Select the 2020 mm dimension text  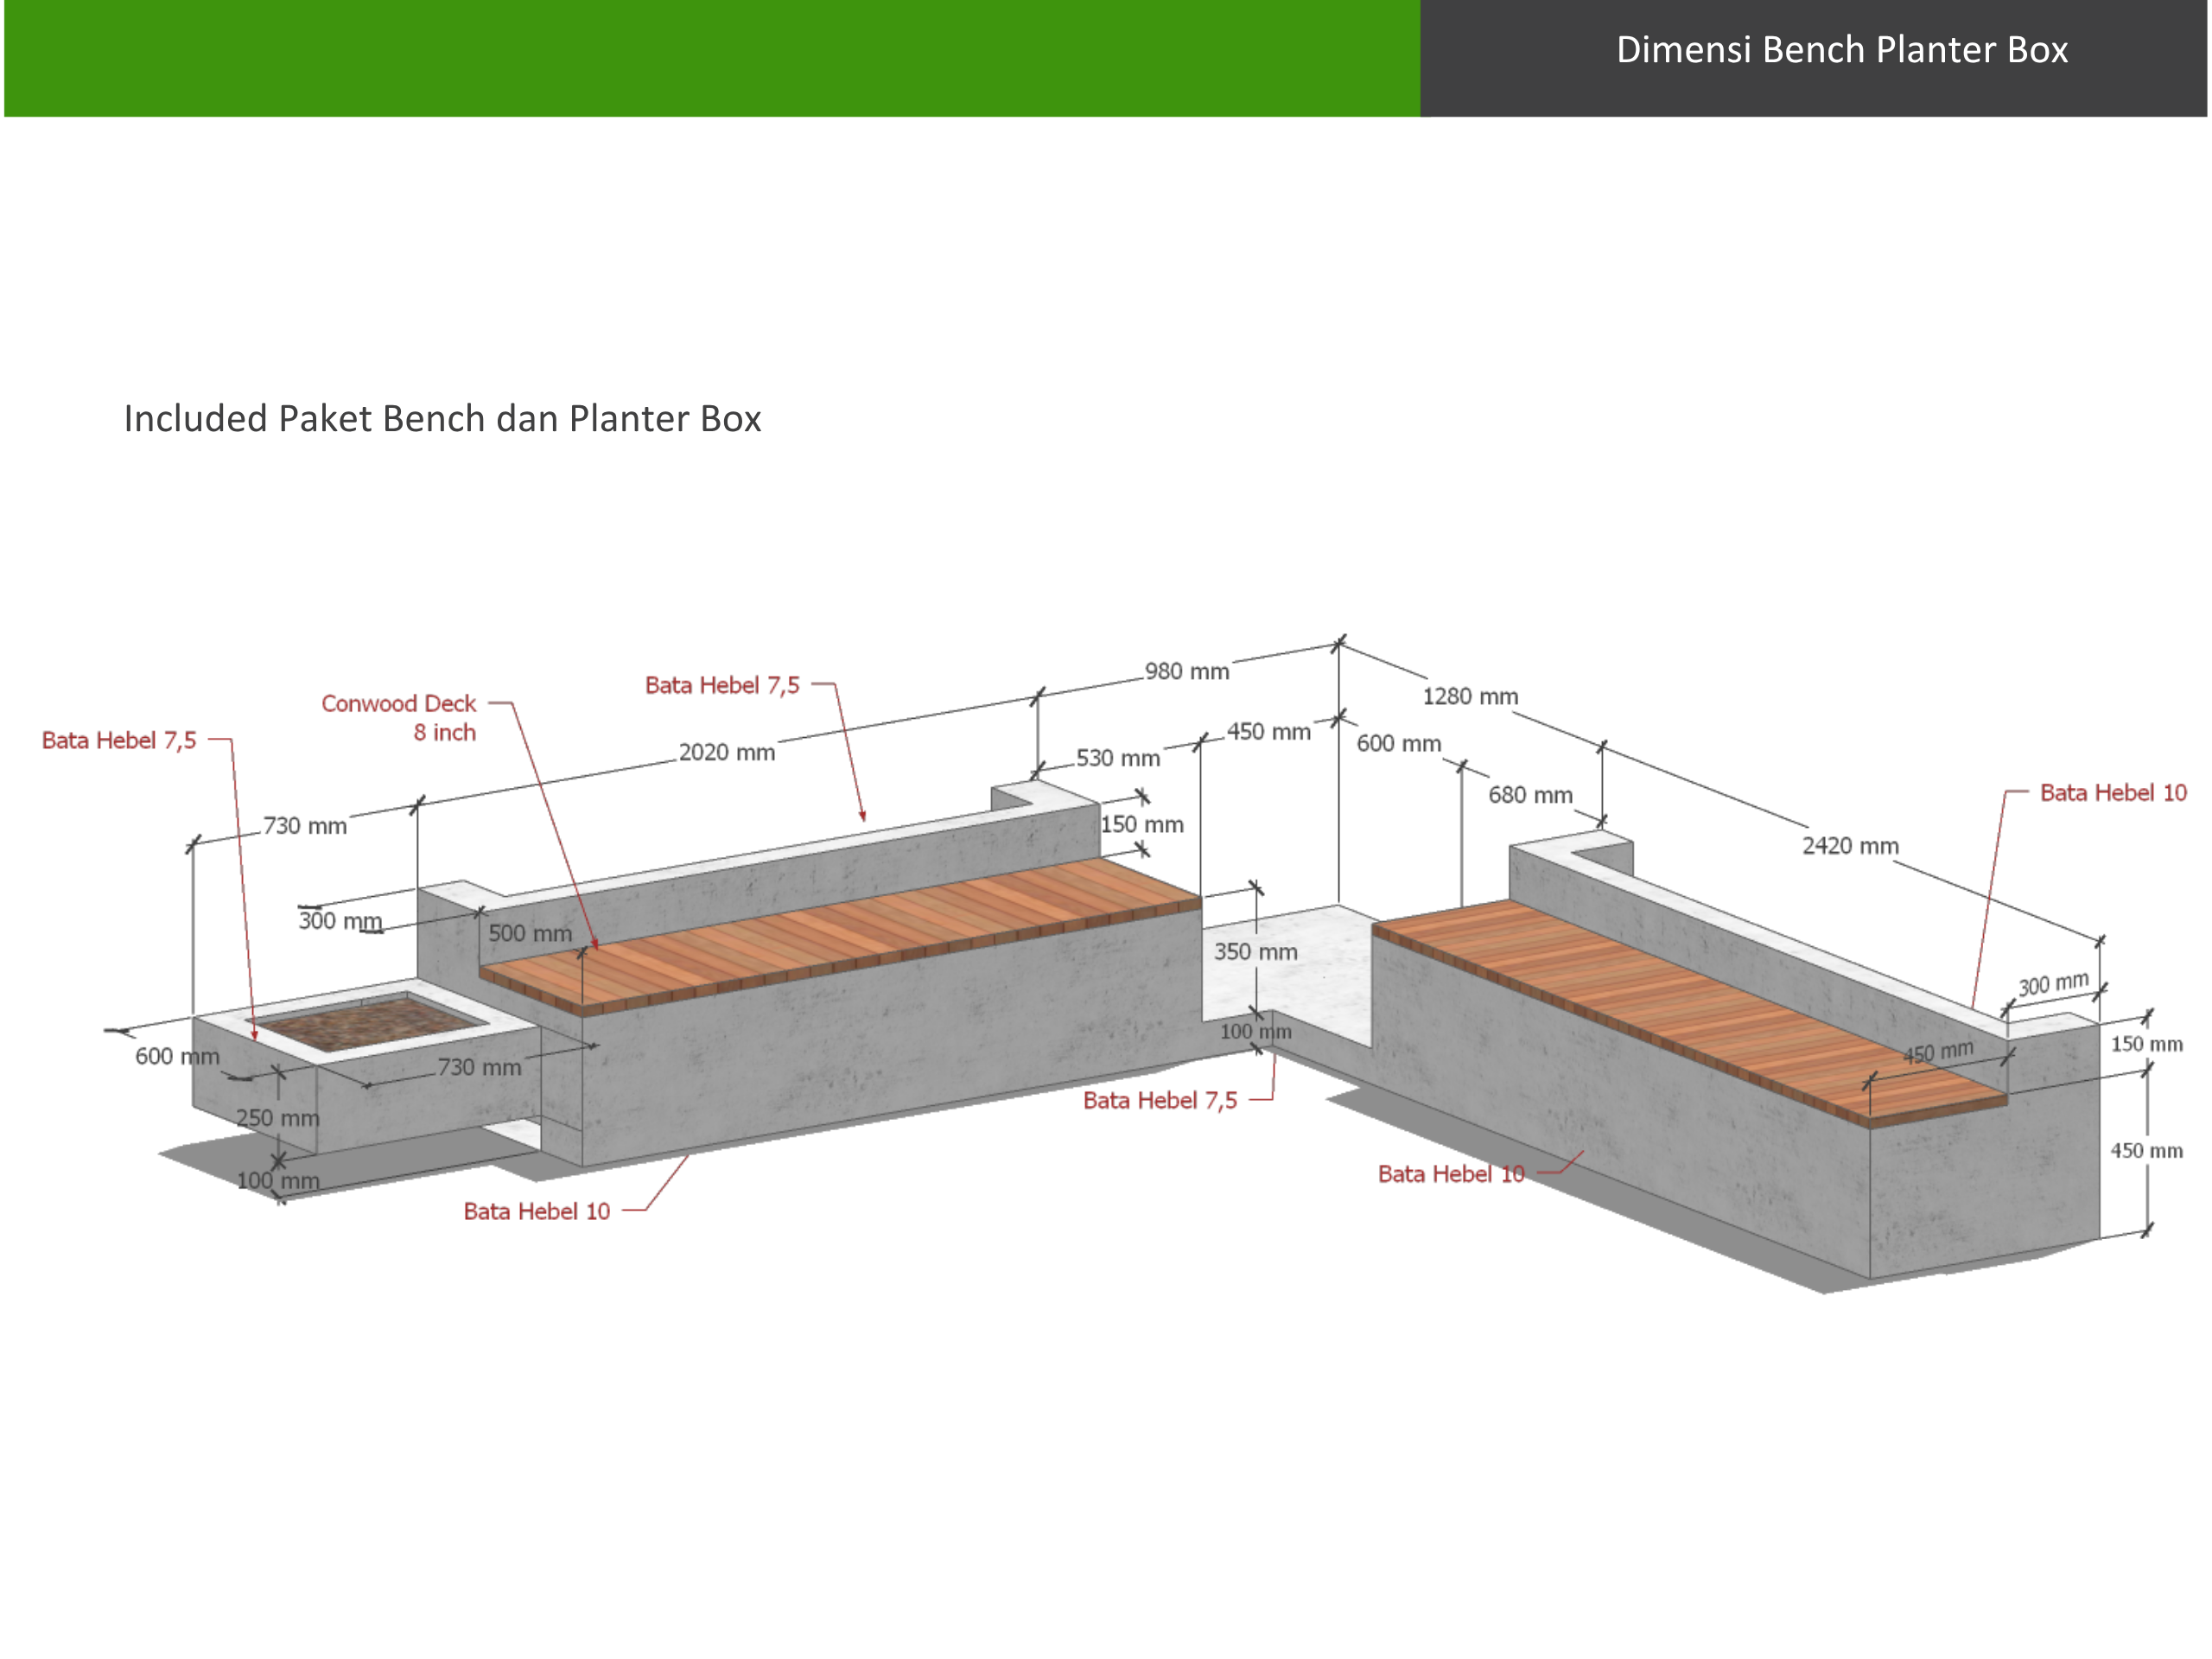727,752
